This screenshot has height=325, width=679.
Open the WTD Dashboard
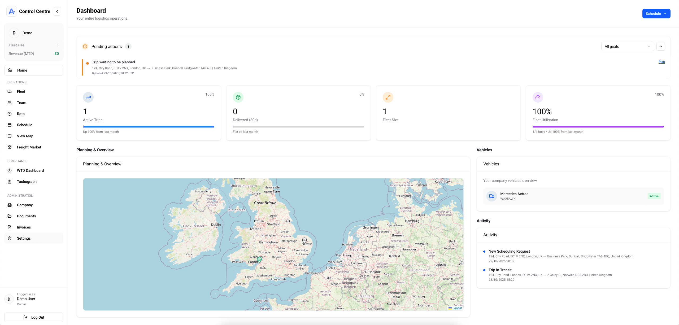coord(30,170)
